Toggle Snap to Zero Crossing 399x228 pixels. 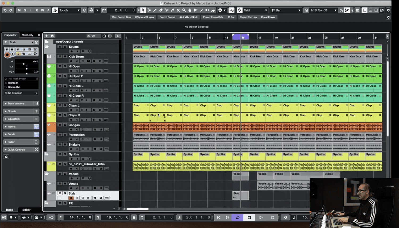pyautogui.click(x=231, y=10)
